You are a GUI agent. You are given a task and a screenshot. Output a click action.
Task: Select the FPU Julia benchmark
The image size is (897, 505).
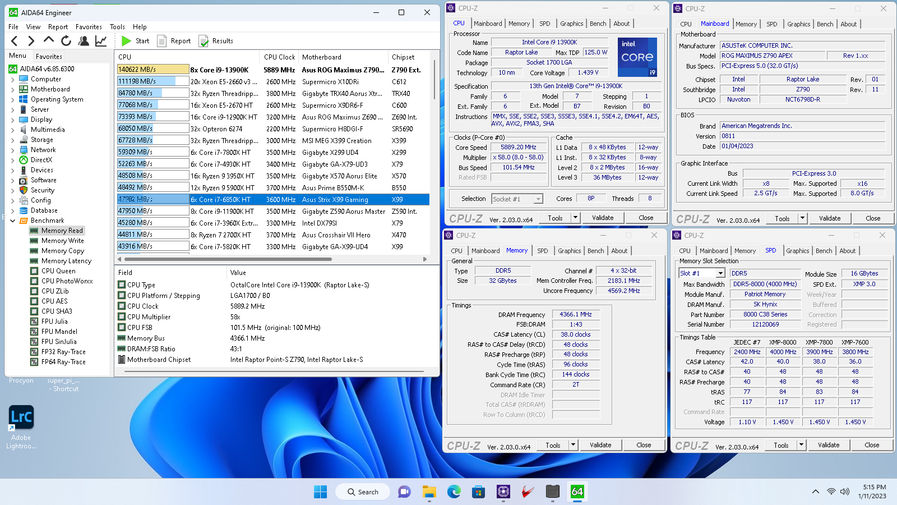[54, 322]
